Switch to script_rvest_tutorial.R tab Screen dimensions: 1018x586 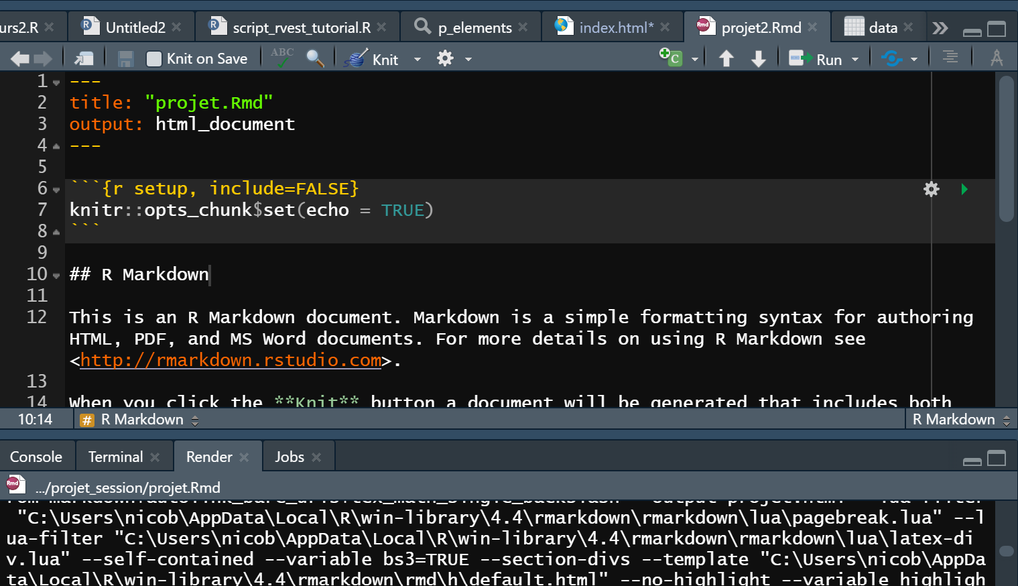(x=302, y=27)
